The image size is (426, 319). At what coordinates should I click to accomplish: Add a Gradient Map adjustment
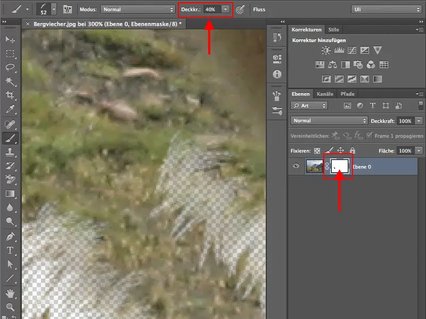click(378, 79)
